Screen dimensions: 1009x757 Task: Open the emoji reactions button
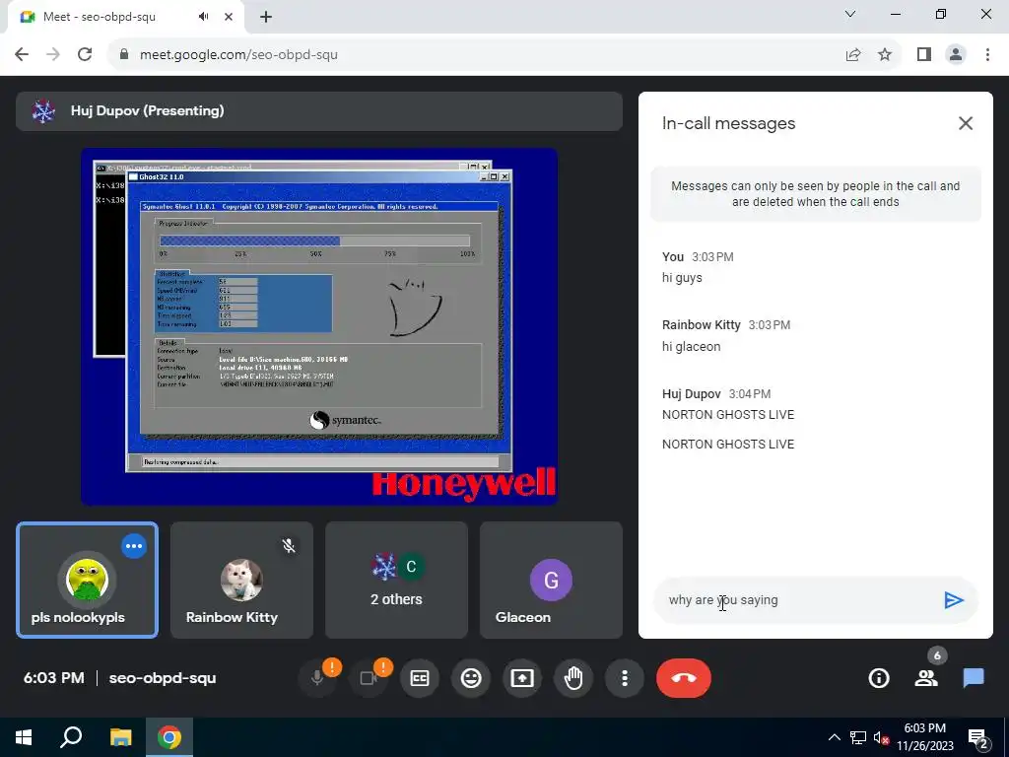[471, 678]
